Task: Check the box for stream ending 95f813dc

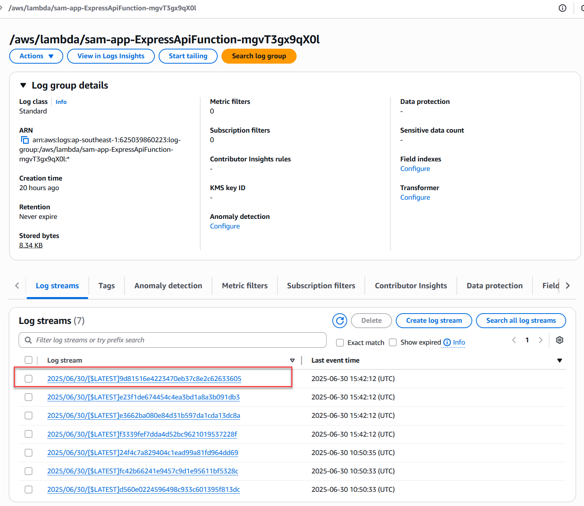Action: (x=28, y=490)
